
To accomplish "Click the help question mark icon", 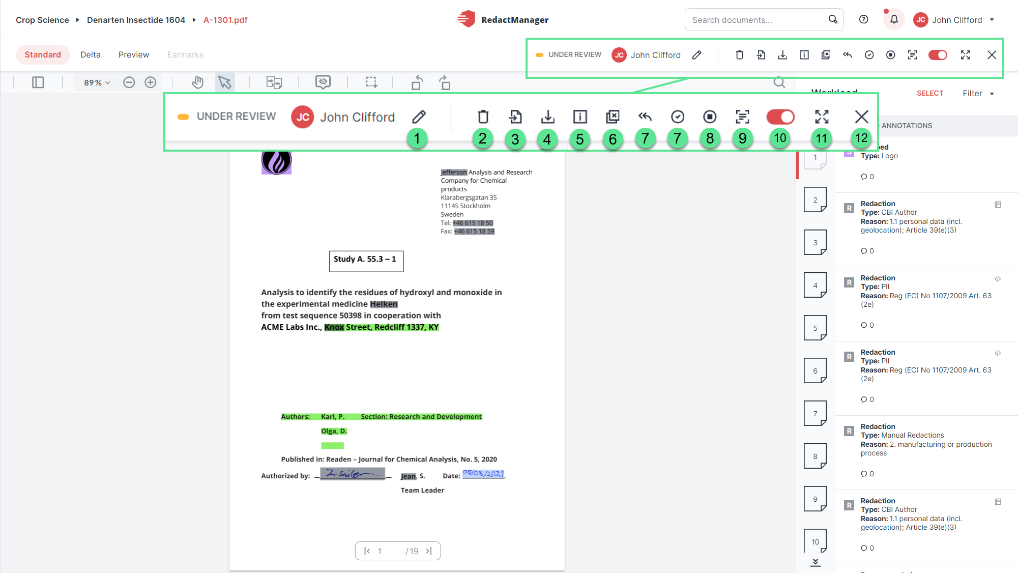I will point(864,19).
